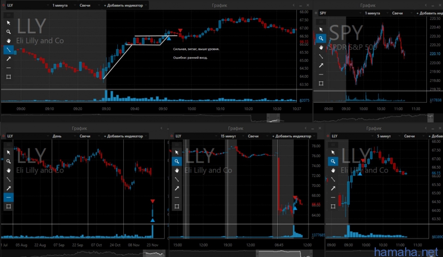This screenshot has height=257, width=443.
Task: Choose arrow drawing tool in LLY 1-minute chart
Action: [8, 59]
